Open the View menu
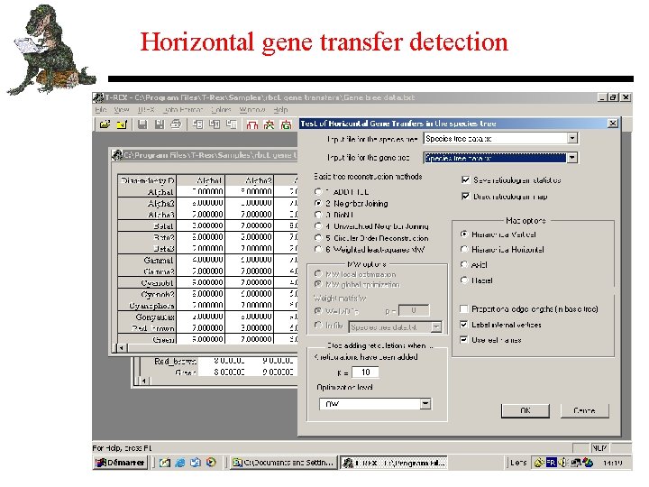649x487 pixels. [122, 110]
